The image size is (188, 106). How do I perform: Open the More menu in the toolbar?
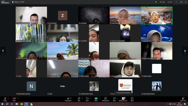pos(132,99)
